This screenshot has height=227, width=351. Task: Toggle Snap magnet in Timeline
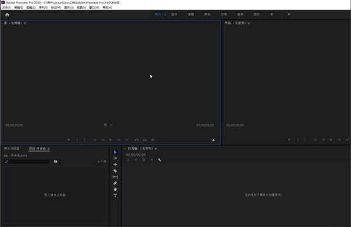136,160
